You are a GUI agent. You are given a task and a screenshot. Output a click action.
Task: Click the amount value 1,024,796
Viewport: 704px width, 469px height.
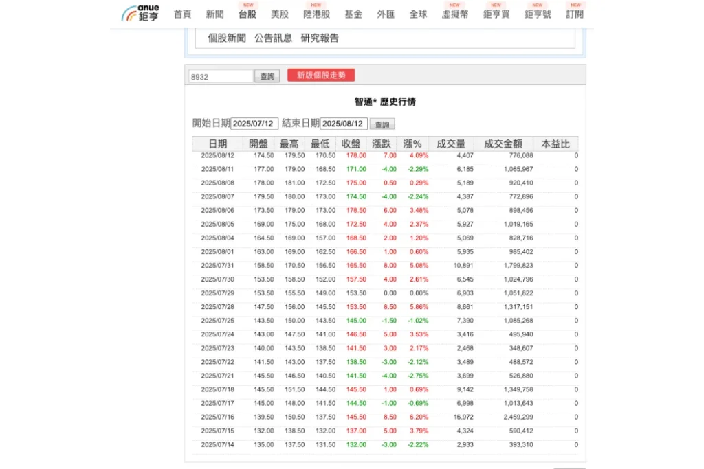pyautogui.click(x=518, y=279)
